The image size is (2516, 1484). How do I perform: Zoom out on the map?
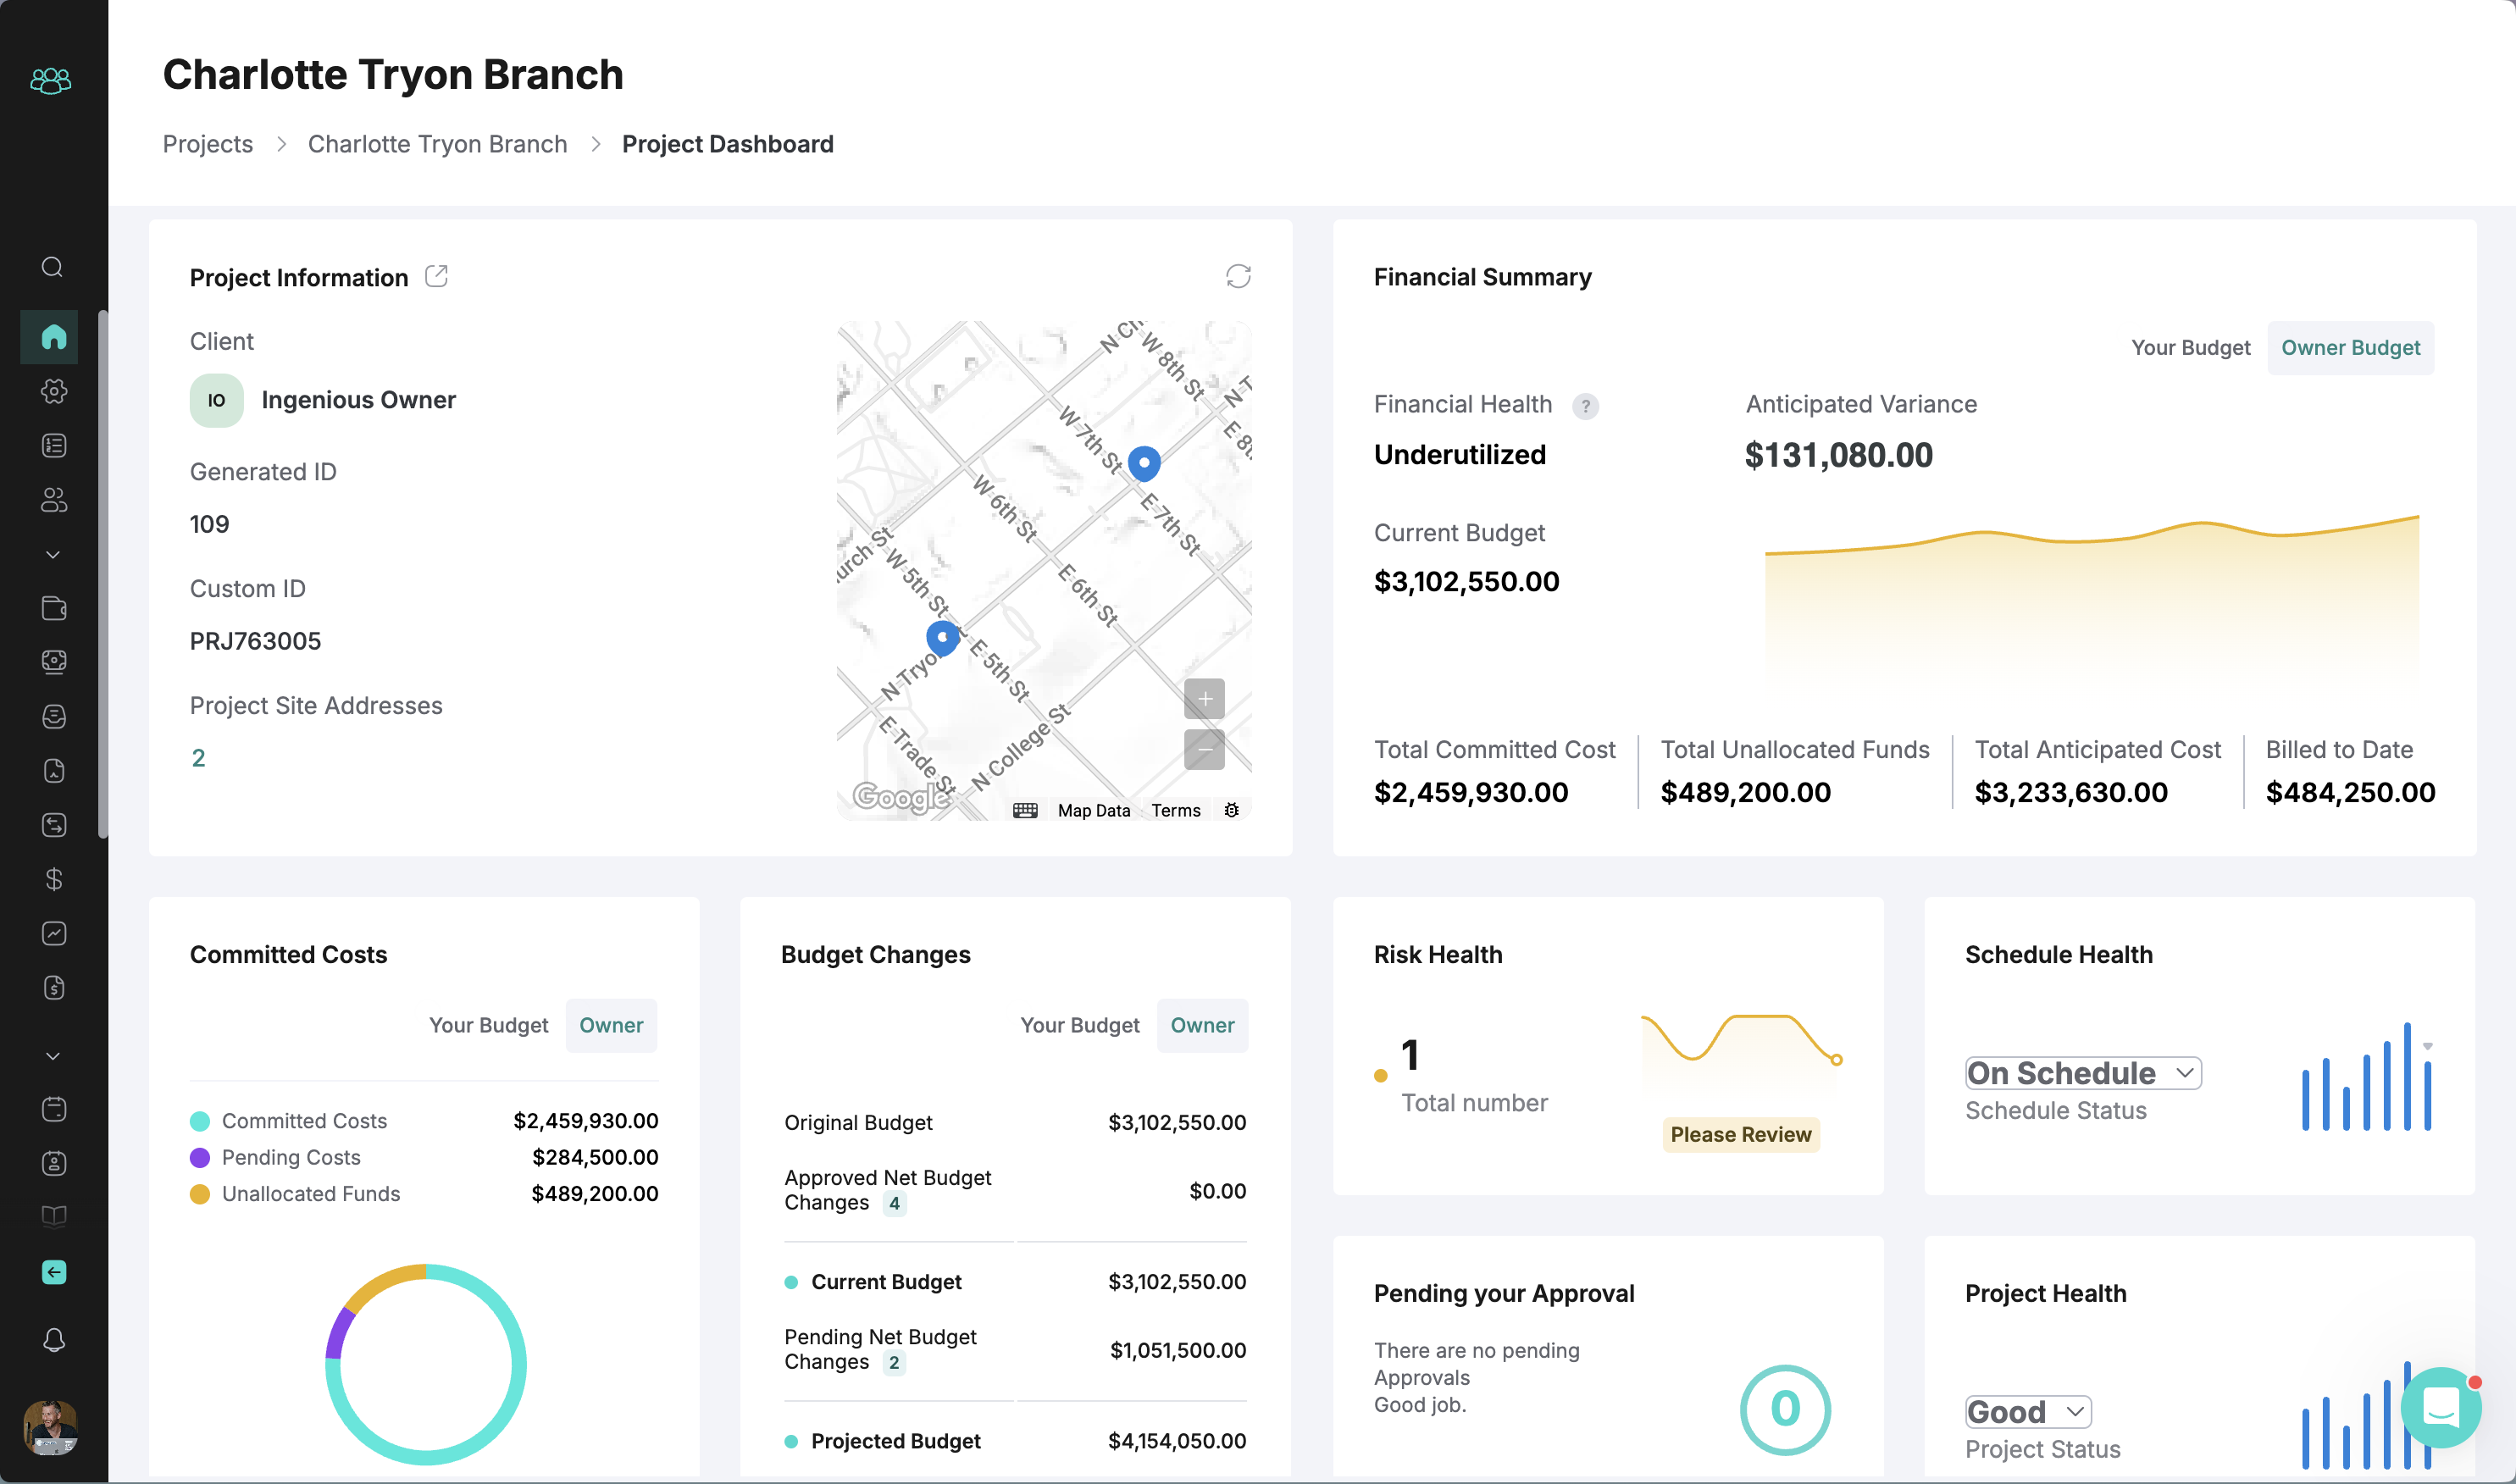1204,749
